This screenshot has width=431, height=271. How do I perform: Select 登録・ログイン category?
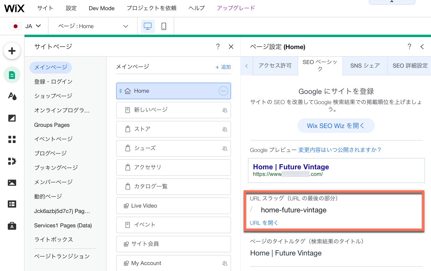[x=53, y=82]
